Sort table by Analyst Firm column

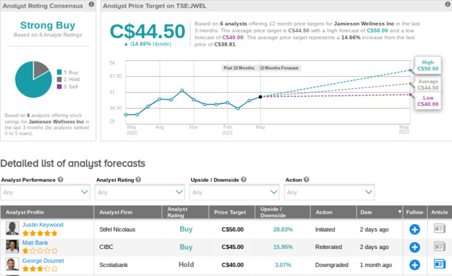tap(116, 212)
